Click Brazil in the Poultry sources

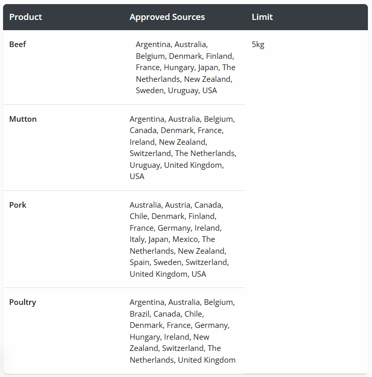(140, 314)
